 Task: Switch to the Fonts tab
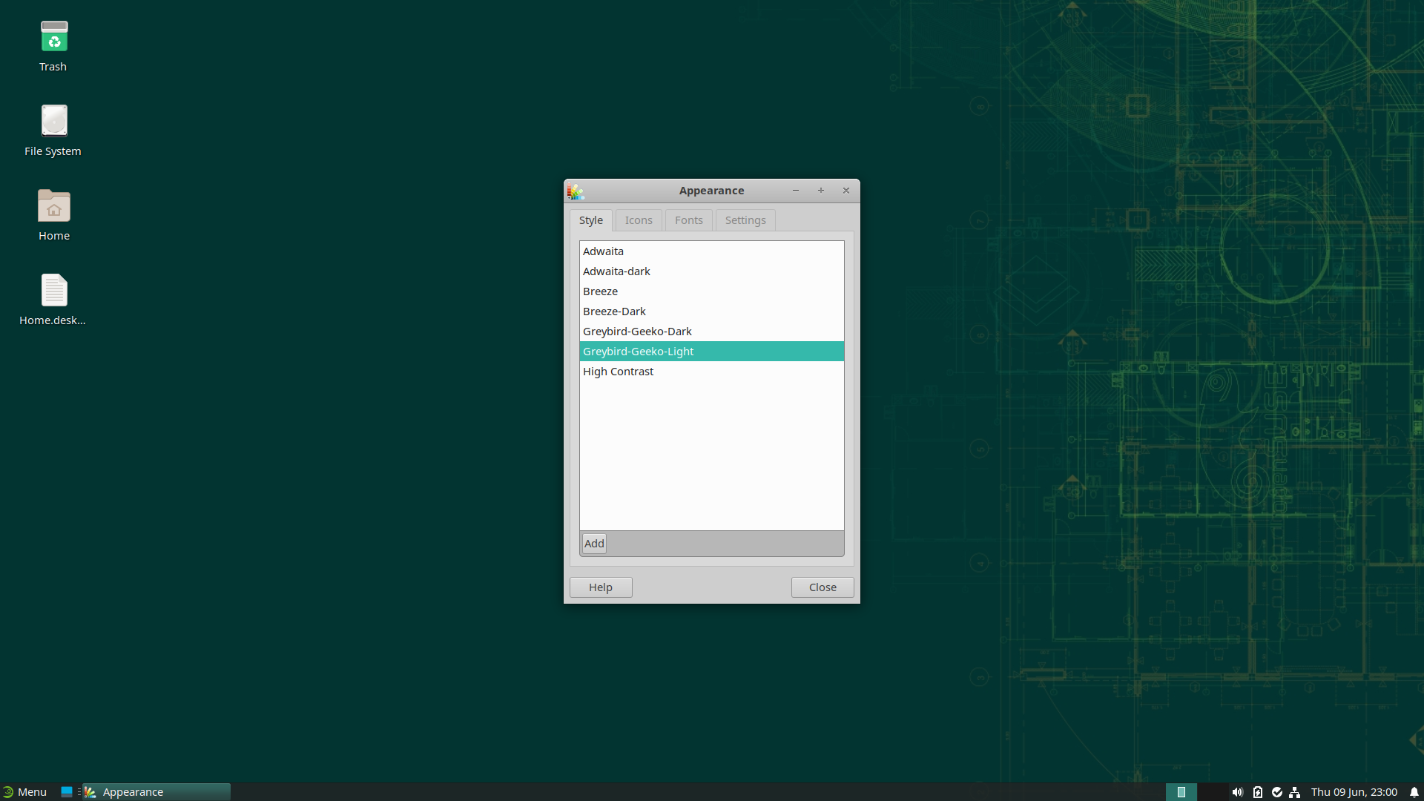click(688, 220)
